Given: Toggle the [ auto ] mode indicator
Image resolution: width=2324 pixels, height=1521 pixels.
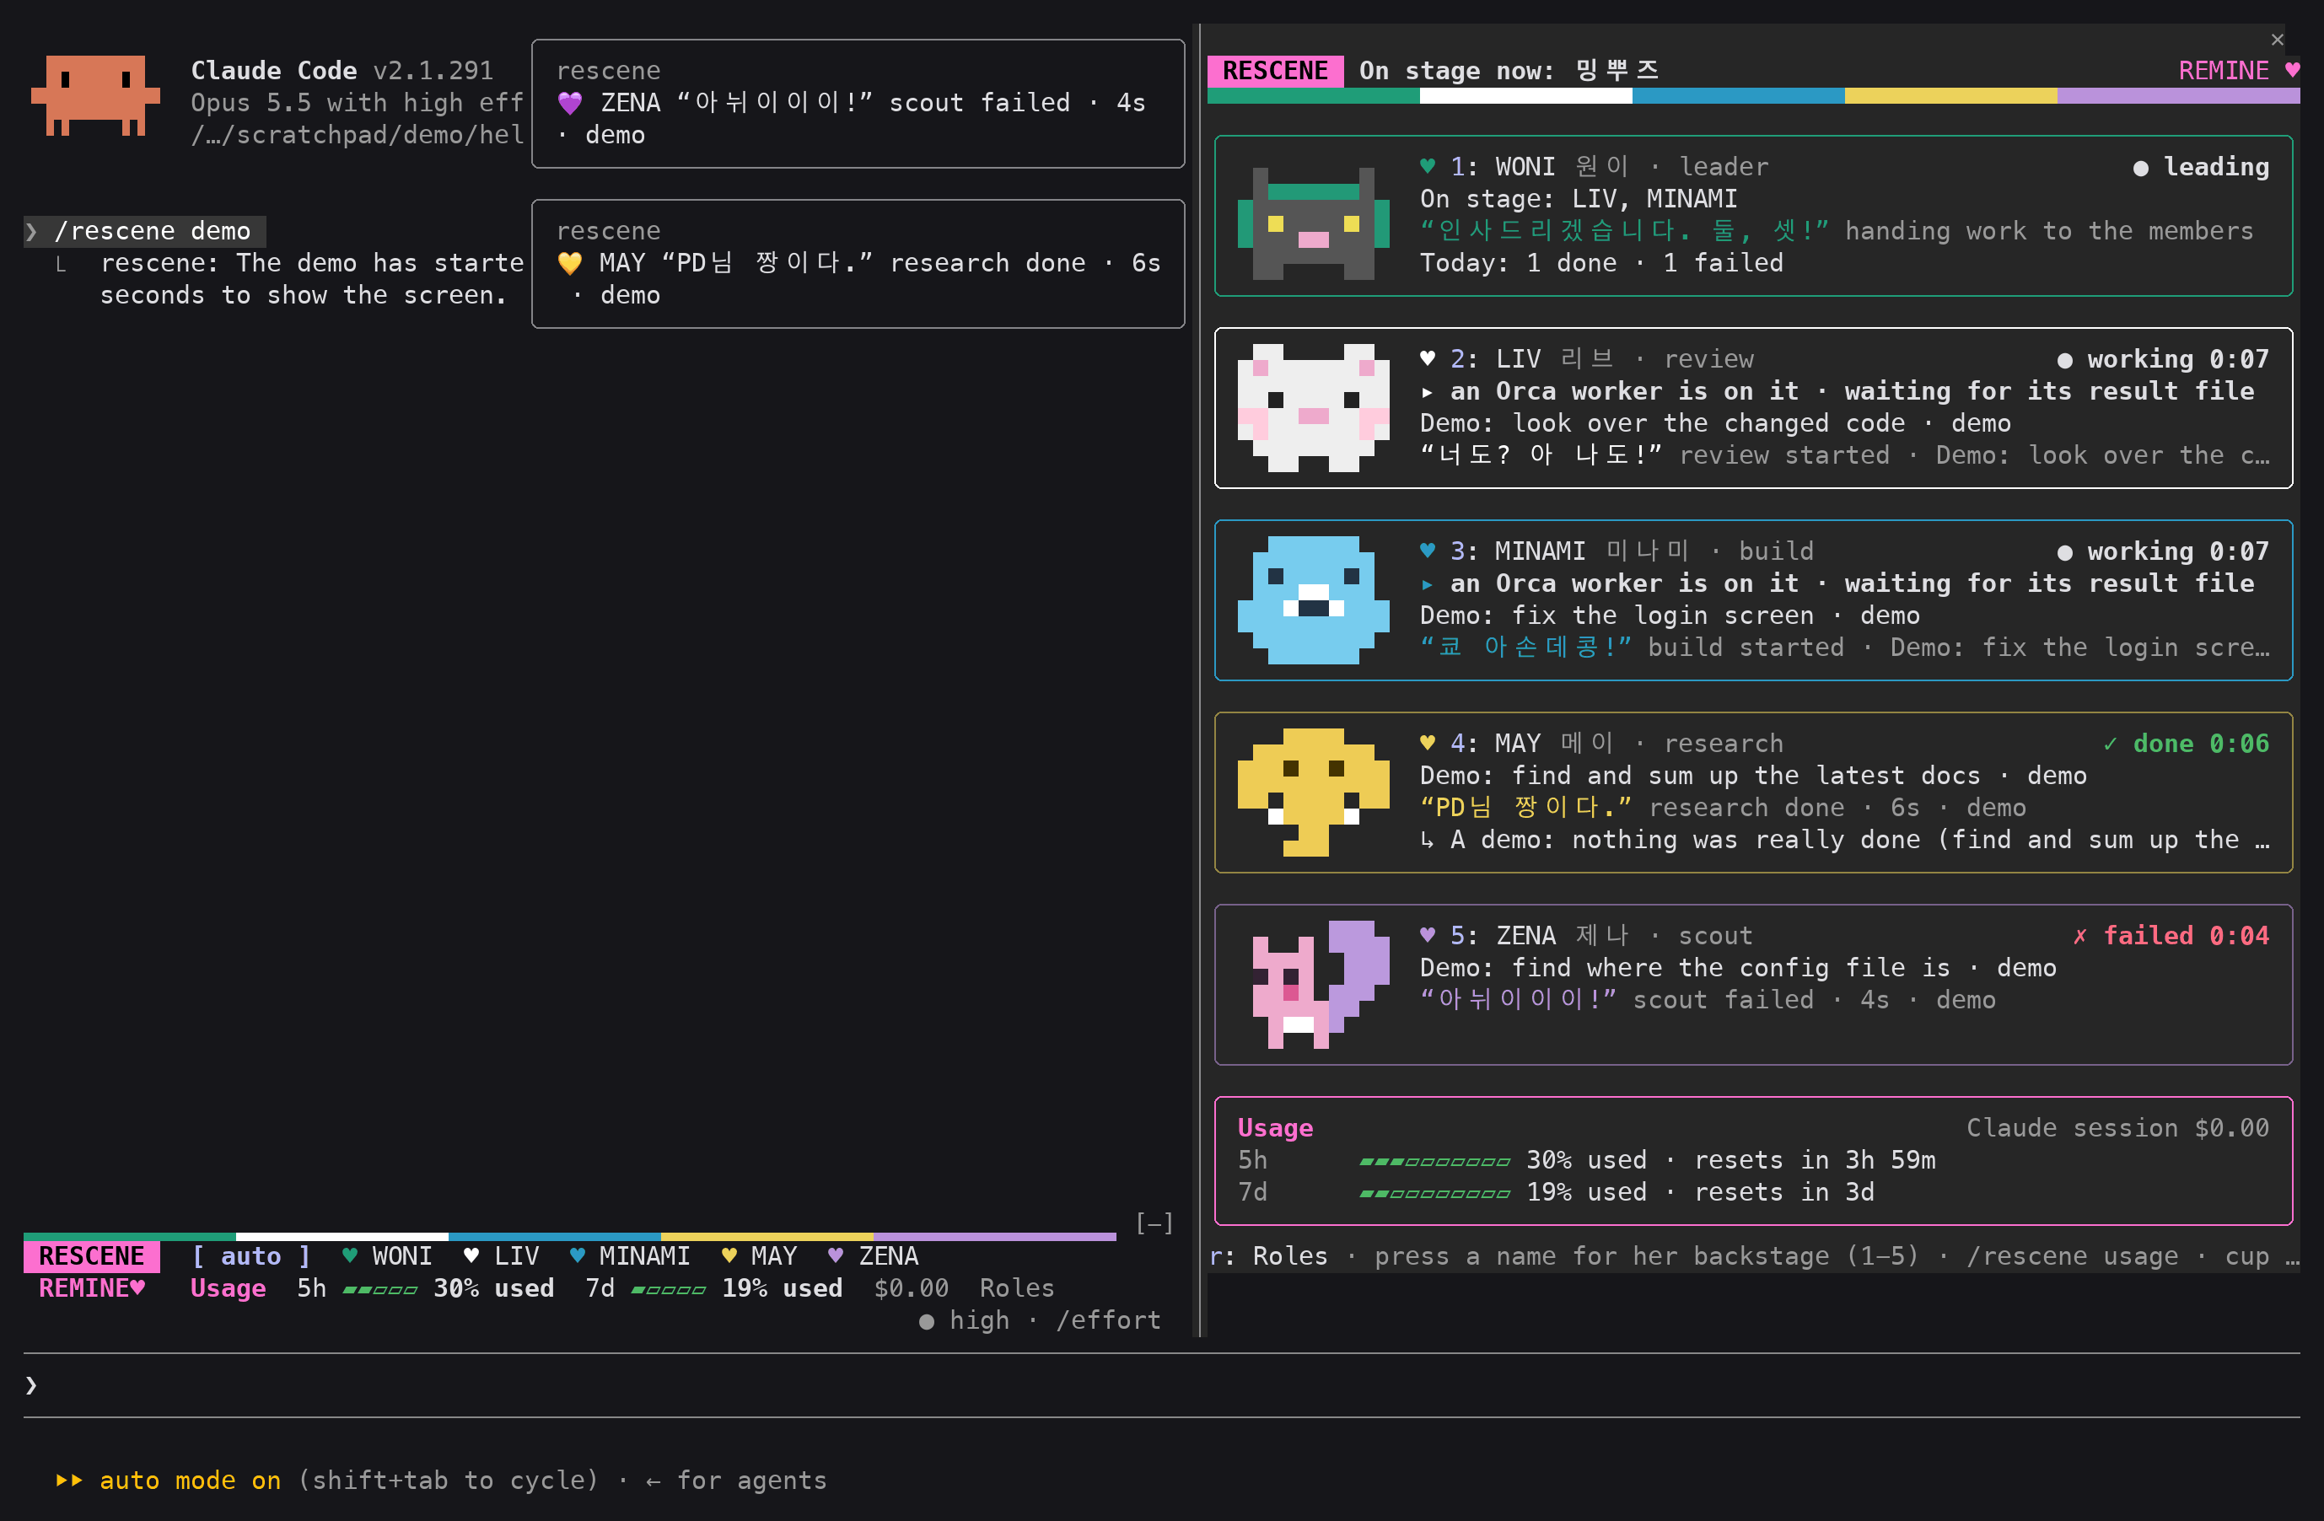Looking at the screenshot, I should tap(251, 1255).
